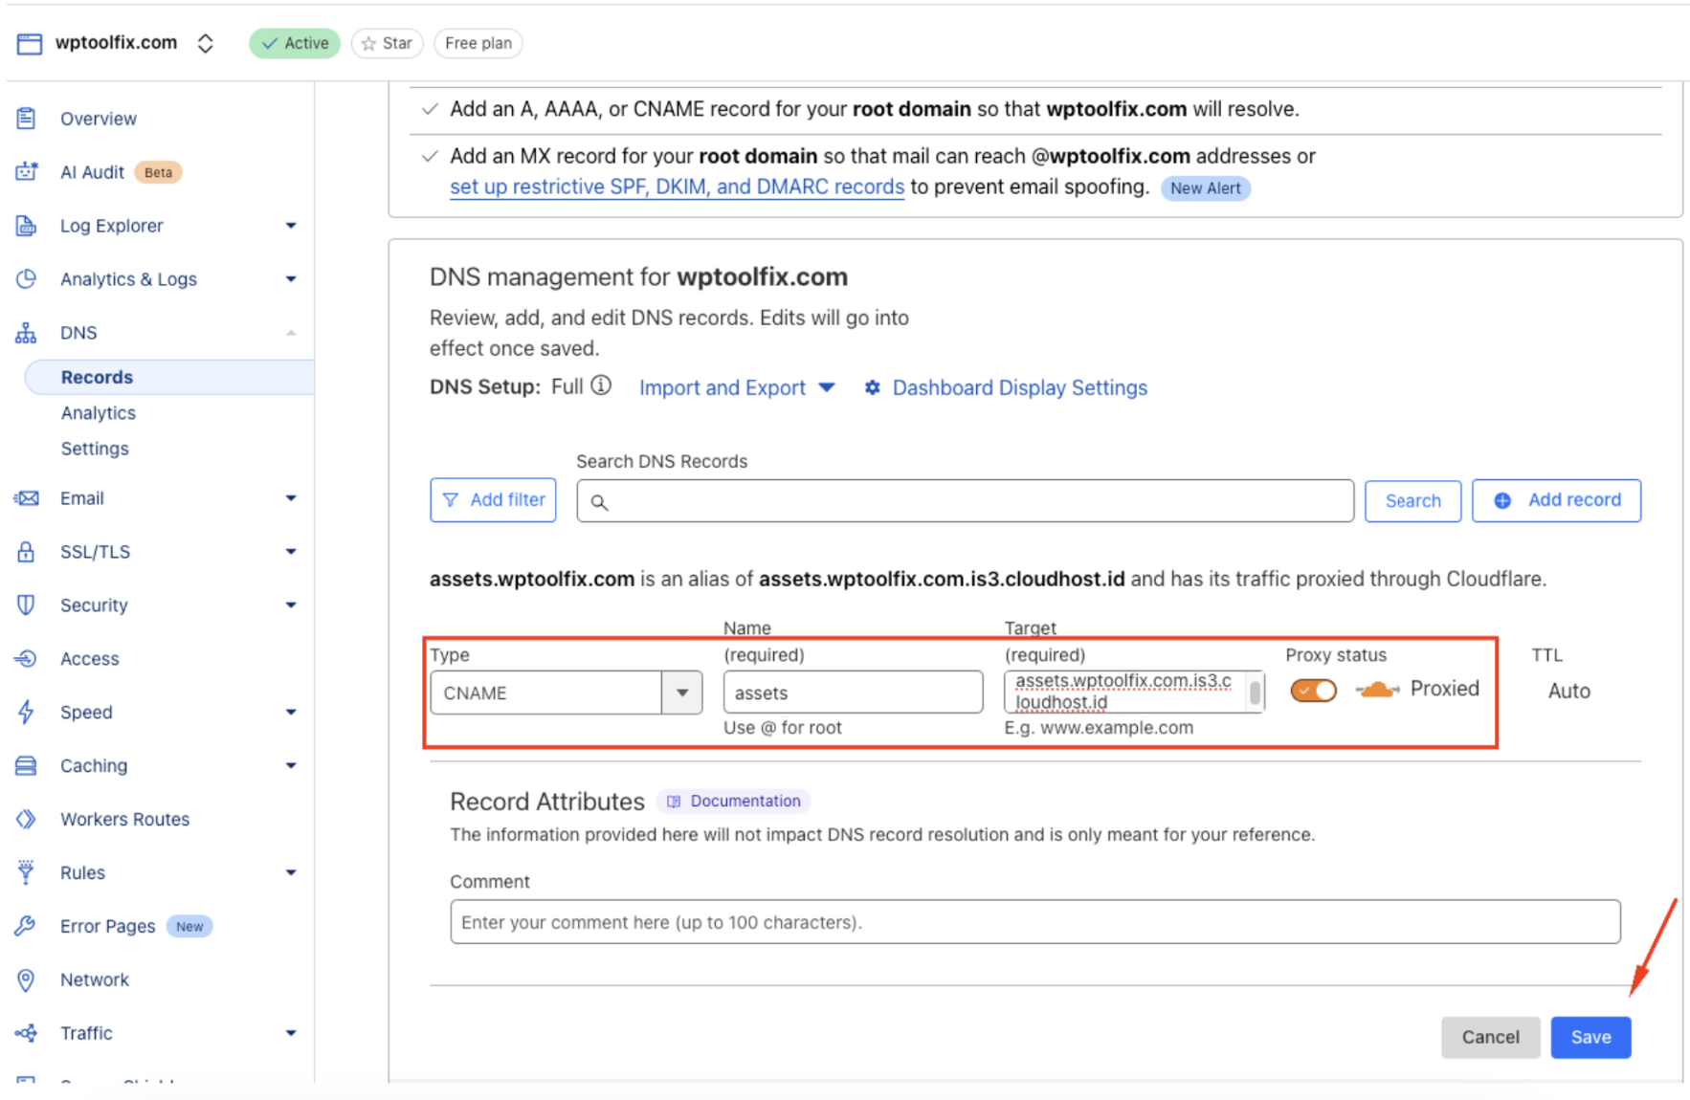The height and width of the screenshot is (1100, 1690).
Task: Open the DNS section icon in sidebar
Action: [x=26, y=332]
